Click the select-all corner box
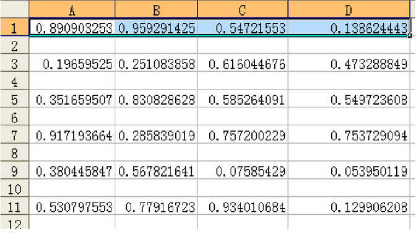 pos(14,9)
